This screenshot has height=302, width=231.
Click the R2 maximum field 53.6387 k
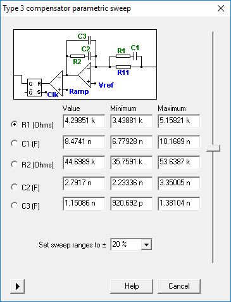coord(178,162)
